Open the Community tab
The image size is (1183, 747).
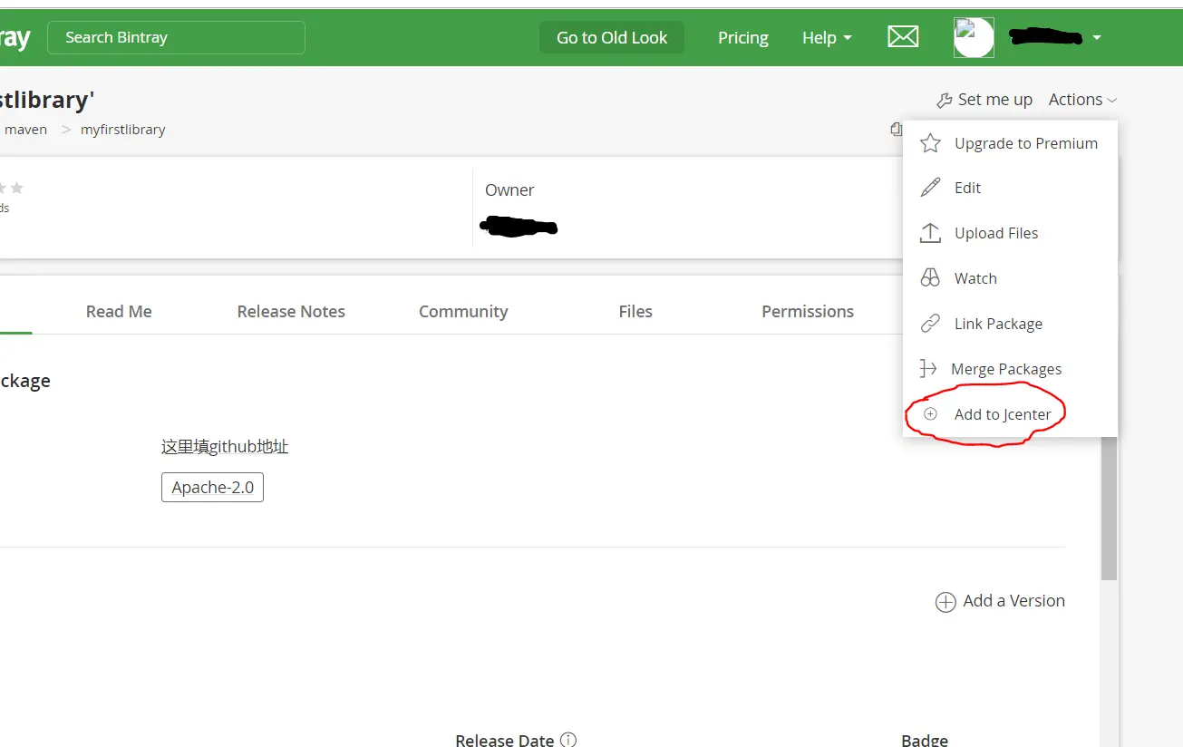click(463, 311)
